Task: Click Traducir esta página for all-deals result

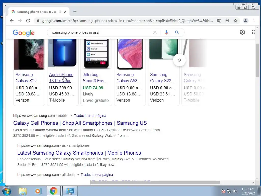Action: click(97, 175)
